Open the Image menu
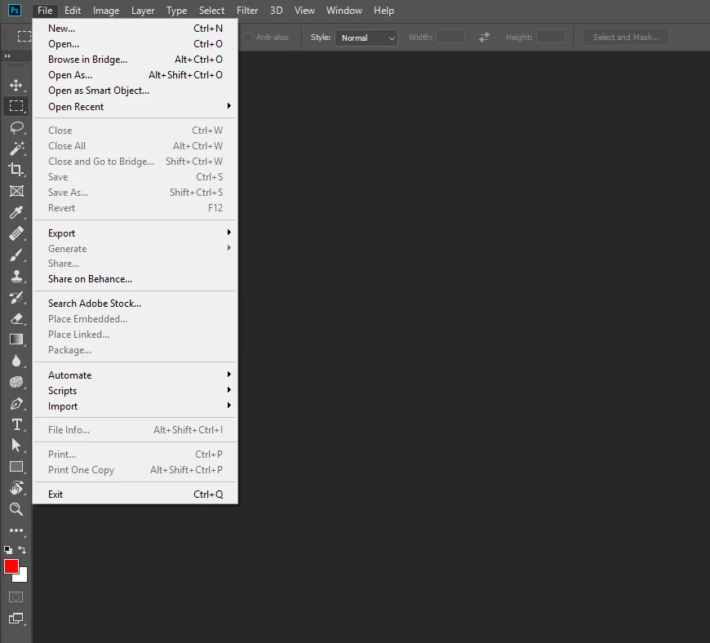 tap(106, 11)
